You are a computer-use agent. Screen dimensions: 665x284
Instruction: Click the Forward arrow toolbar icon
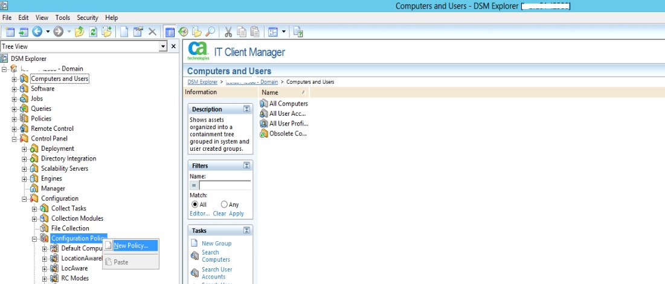(59, 32)
